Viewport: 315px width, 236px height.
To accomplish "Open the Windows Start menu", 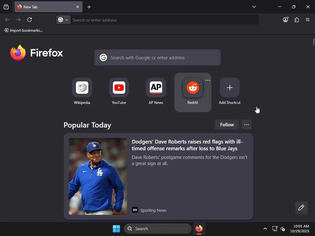I will coord(116,229).
